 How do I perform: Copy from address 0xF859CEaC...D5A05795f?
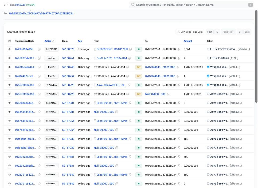tap(131, 49)
